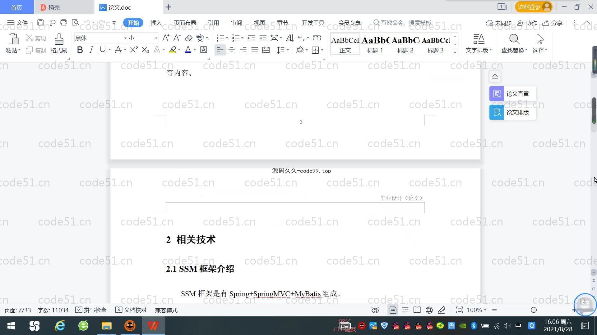Switch to reading layout view icon
The image size is (597, 335).
pyautogui.click(x=417, y=310)
